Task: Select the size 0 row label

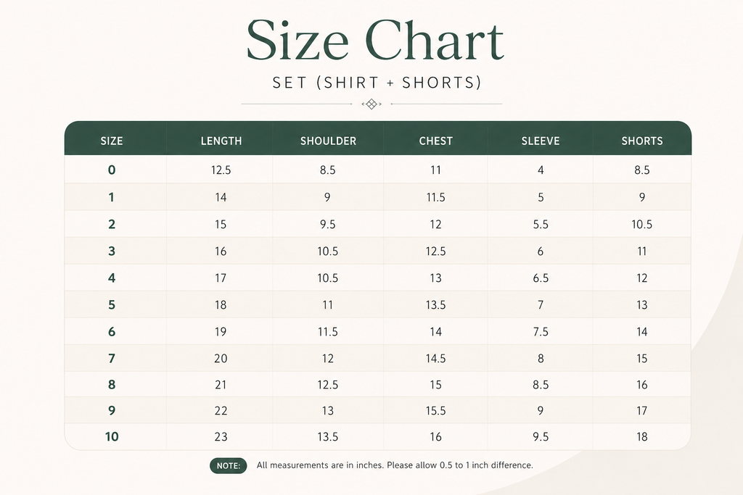Action: click(112, 170)
